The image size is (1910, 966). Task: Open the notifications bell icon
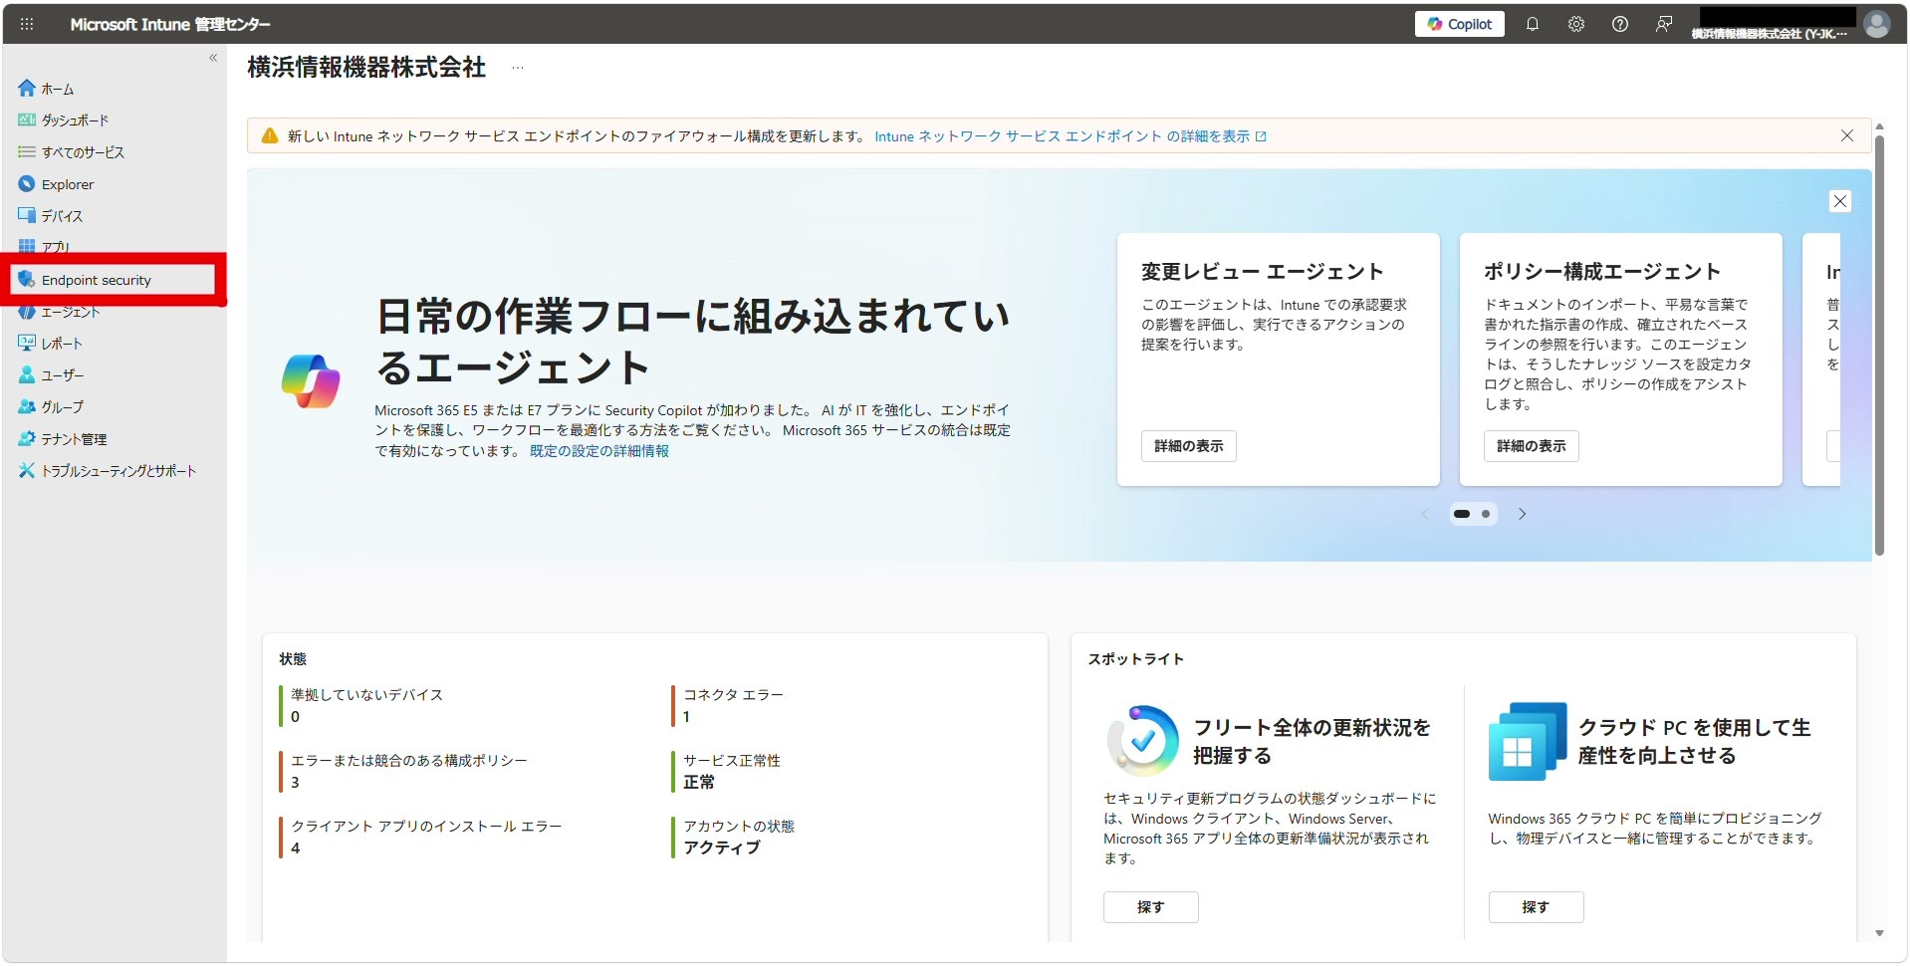pyautogui.click(x=1533, y=24)
